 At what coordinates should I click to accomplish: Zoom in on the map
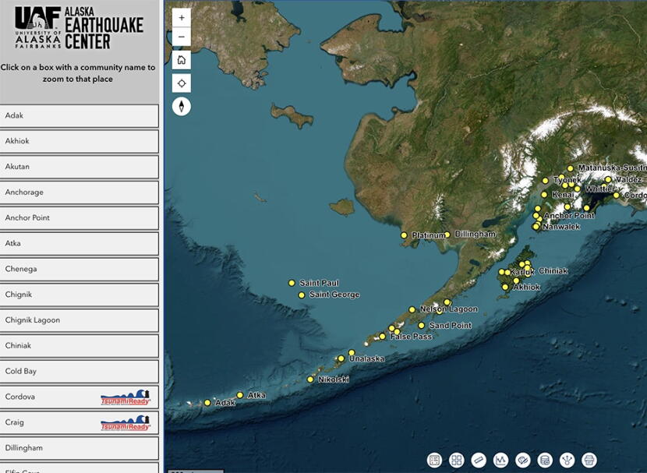182,18
